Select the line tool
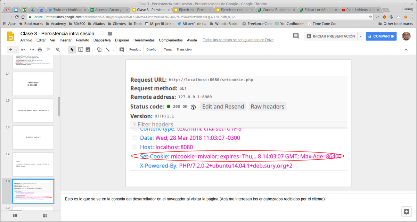Viewport: 417px width, 222px height. pyautogui.click(x=107, y=50)
